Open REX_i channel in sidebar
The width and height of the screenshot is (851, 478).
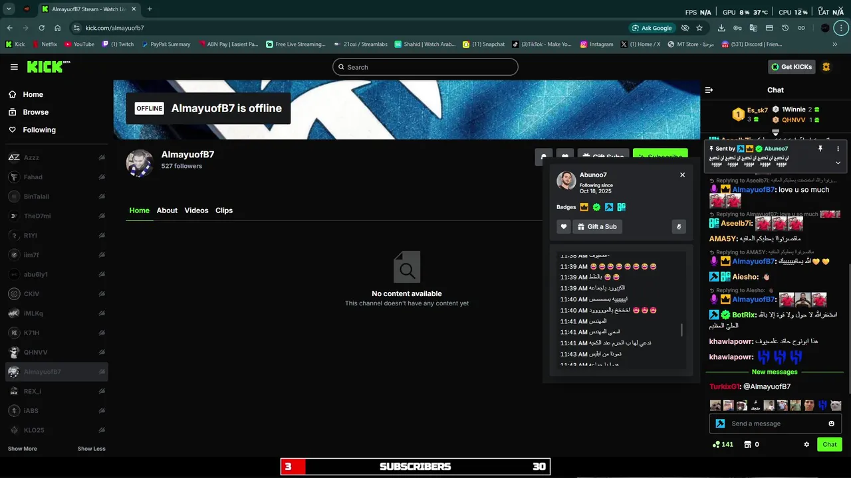point(57,391)
